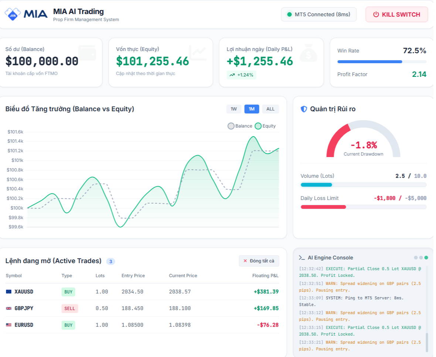Click the faded chart icon in Equity card
Image resolution: width=436 pixels, height=357 pixels.
(x=198, y=53)
